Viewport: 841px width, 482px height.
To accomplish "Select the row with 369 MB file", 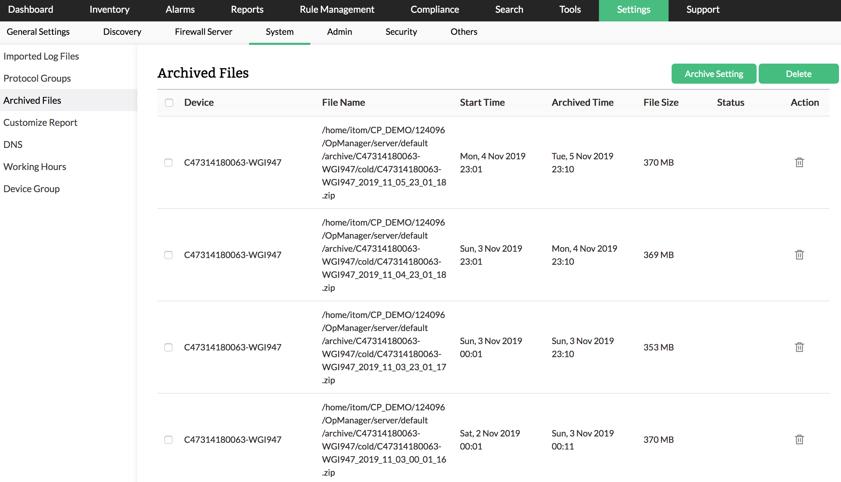I will click(x=168, y=255).
